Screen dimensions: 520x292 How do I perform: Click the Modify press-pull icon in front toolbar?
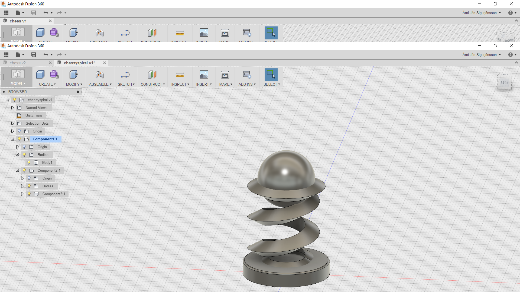(74, 75)
